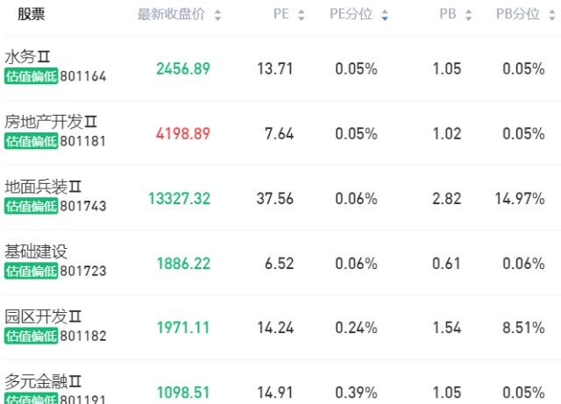Click the PB分位 header label

point(518,14)
